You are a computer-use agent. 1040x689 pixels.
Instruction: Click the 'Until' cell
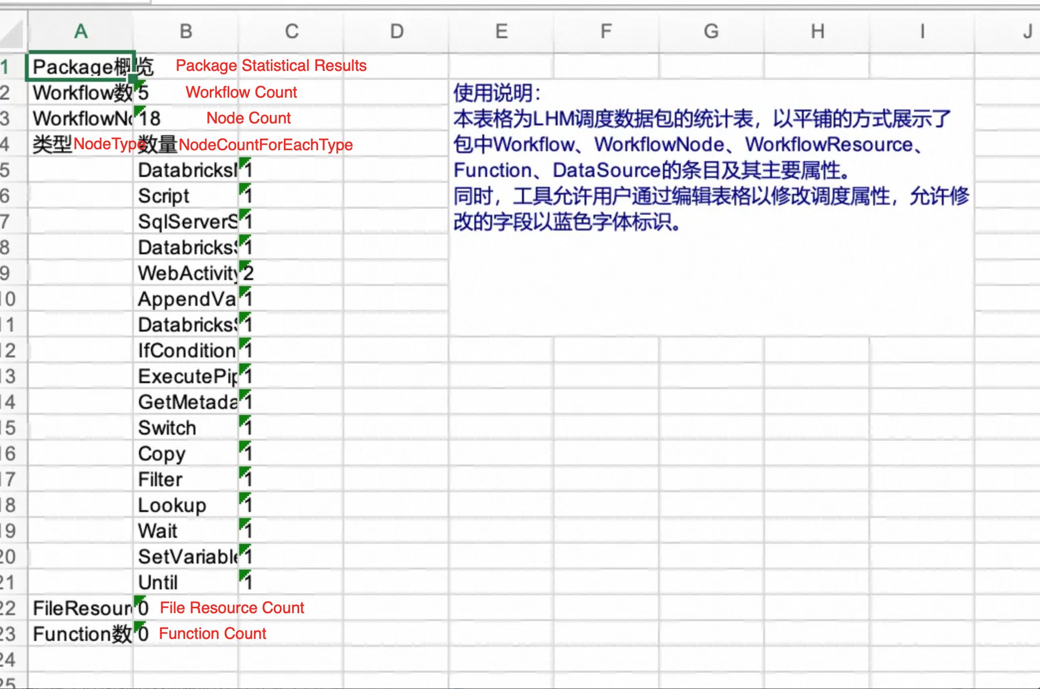pyautogui.click(x=186, y=582)
